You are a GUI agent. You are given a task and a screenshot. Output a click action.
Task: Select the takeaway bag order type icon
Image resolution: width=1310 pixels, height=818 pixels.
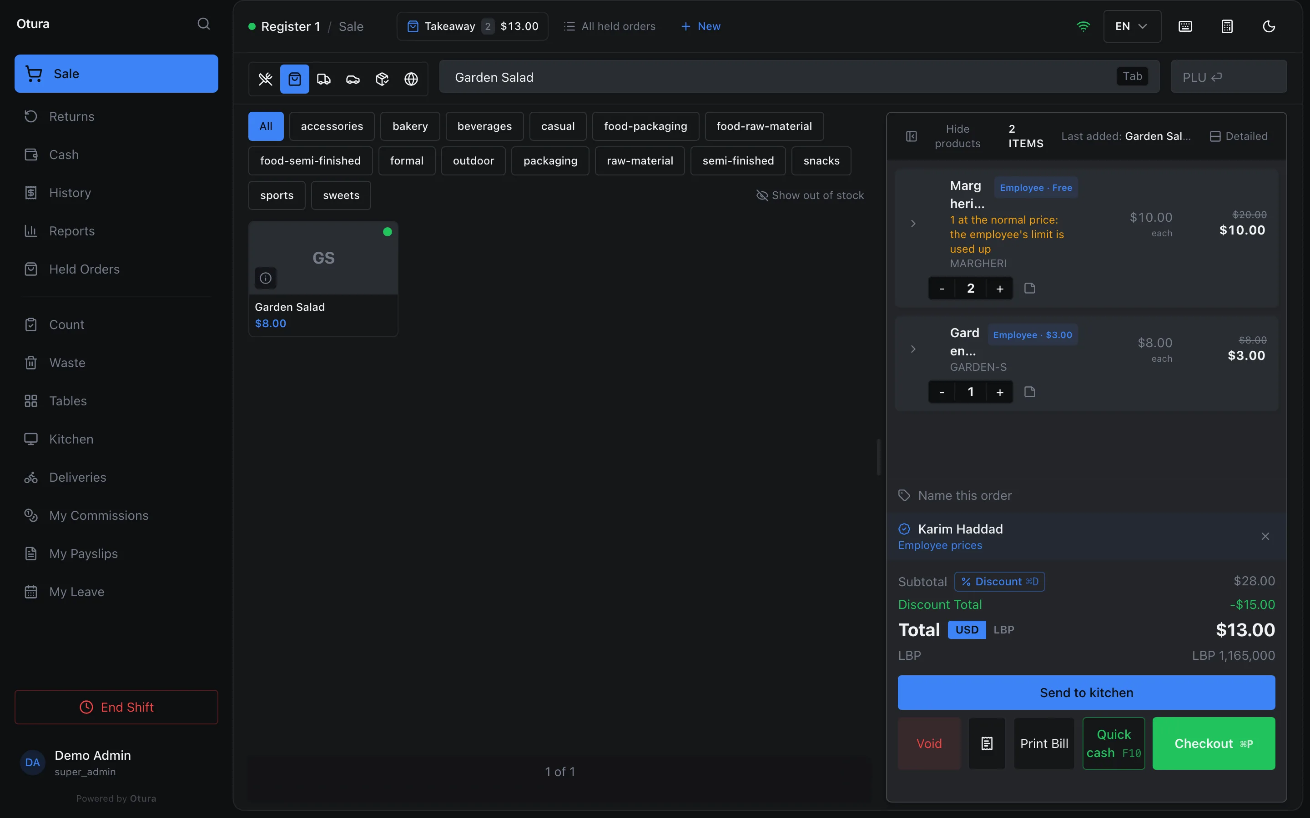294,79
